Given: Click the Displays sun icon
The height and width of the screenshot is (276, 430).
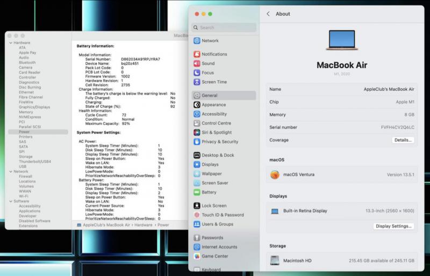Looking at the screenshot, I should coord(197,164).
